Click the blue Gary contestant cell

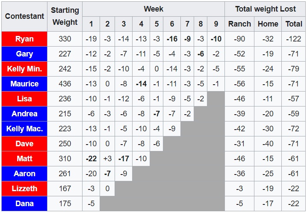(x=24, y=54)
